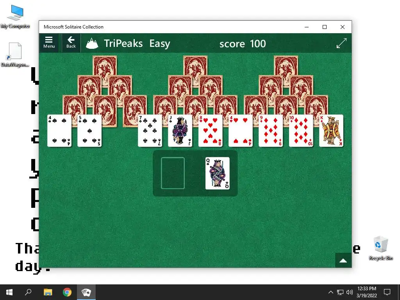Expand the bottom panel with the up arrow
400x300 pixels.
pos(343,261)
